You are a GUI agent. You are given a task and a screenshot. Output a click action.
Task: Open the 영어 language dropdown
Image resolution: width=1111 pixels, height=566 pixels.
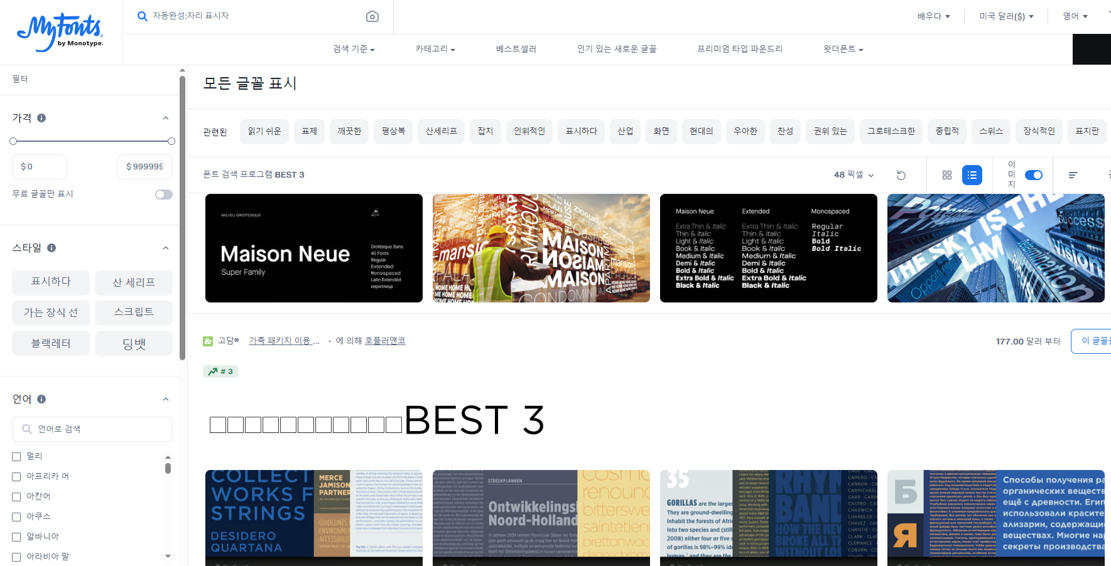(x=1075, y=16)
